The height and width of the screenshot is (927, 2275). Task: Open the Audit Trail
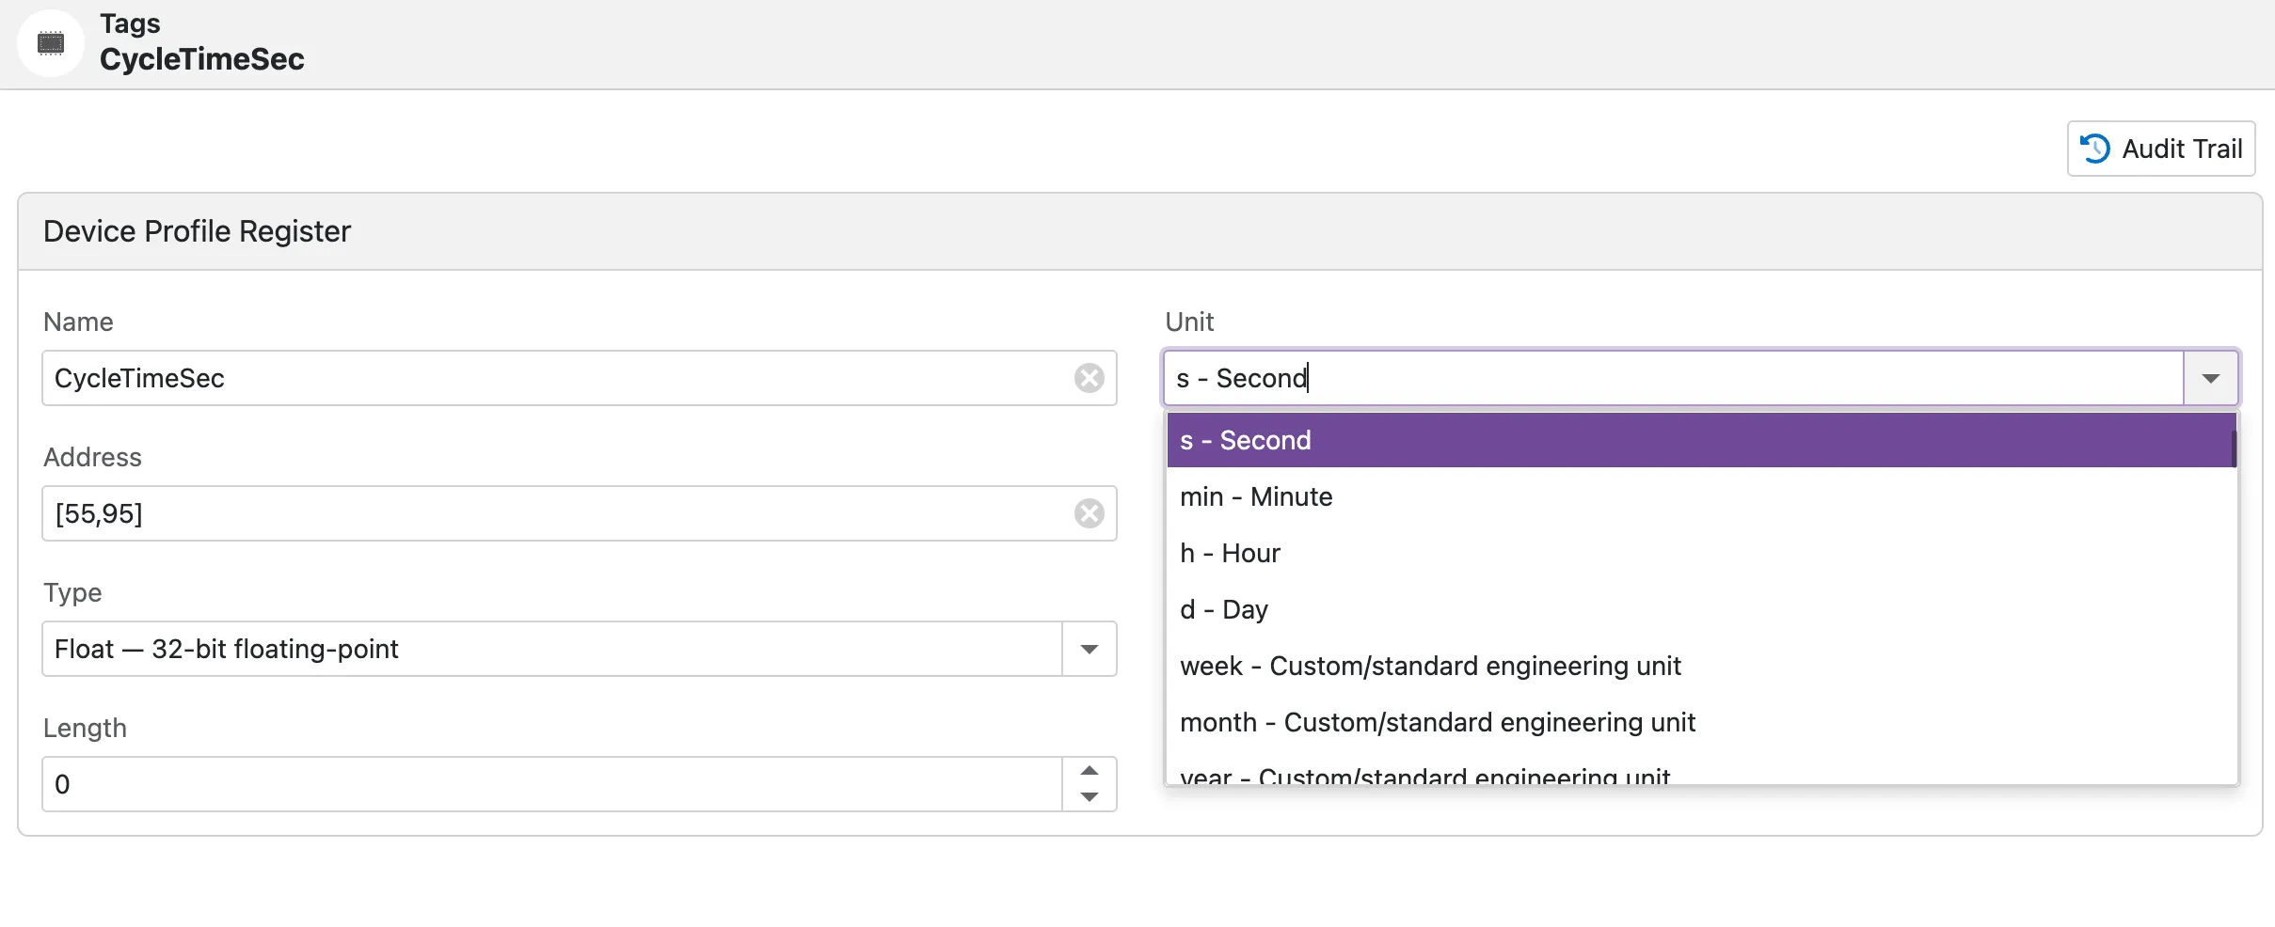(x=2160, y=149)
